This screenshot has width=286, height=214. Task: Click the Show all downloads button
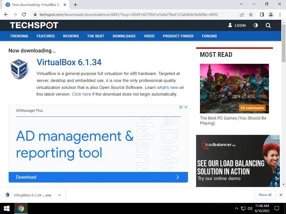pyautogui.click(x=265, y=195)
